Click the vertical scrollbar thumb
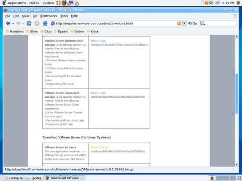The width and height of the screenshot is (242, 181). point(236,94)
